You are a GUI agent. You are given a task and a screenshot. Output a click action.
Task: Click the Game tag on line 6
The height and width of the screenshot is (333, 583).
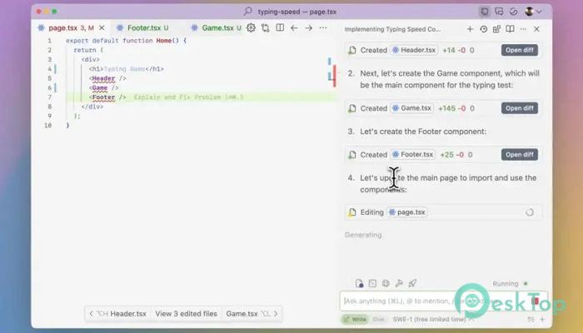point(100,88)
